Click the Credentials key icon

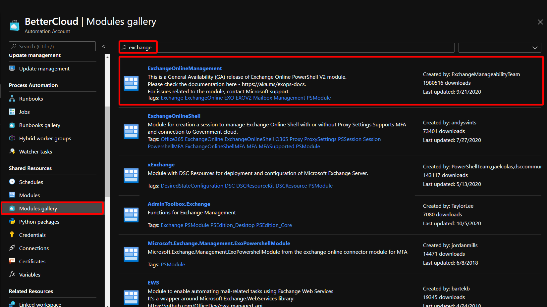tap(12, 235)
